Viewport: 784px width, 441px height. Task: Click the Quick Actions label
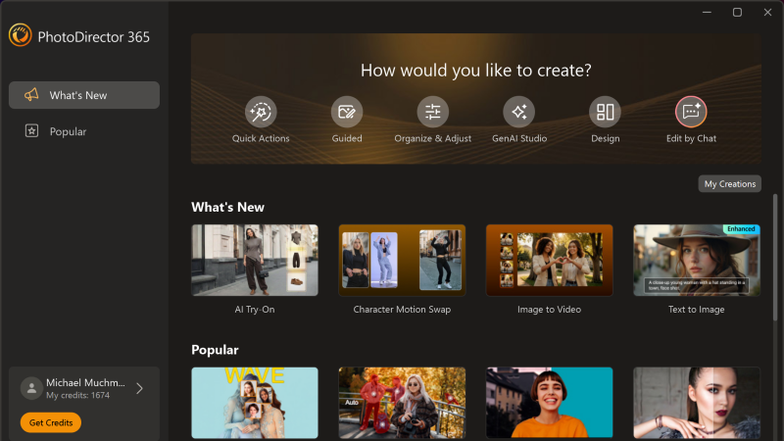(261, 138)
